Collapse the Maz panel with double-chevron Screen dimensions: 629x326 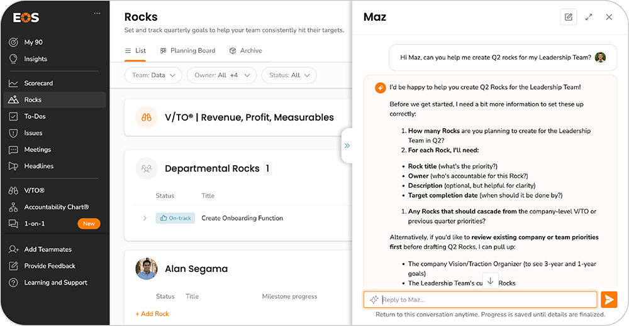[x=347, y=146]
